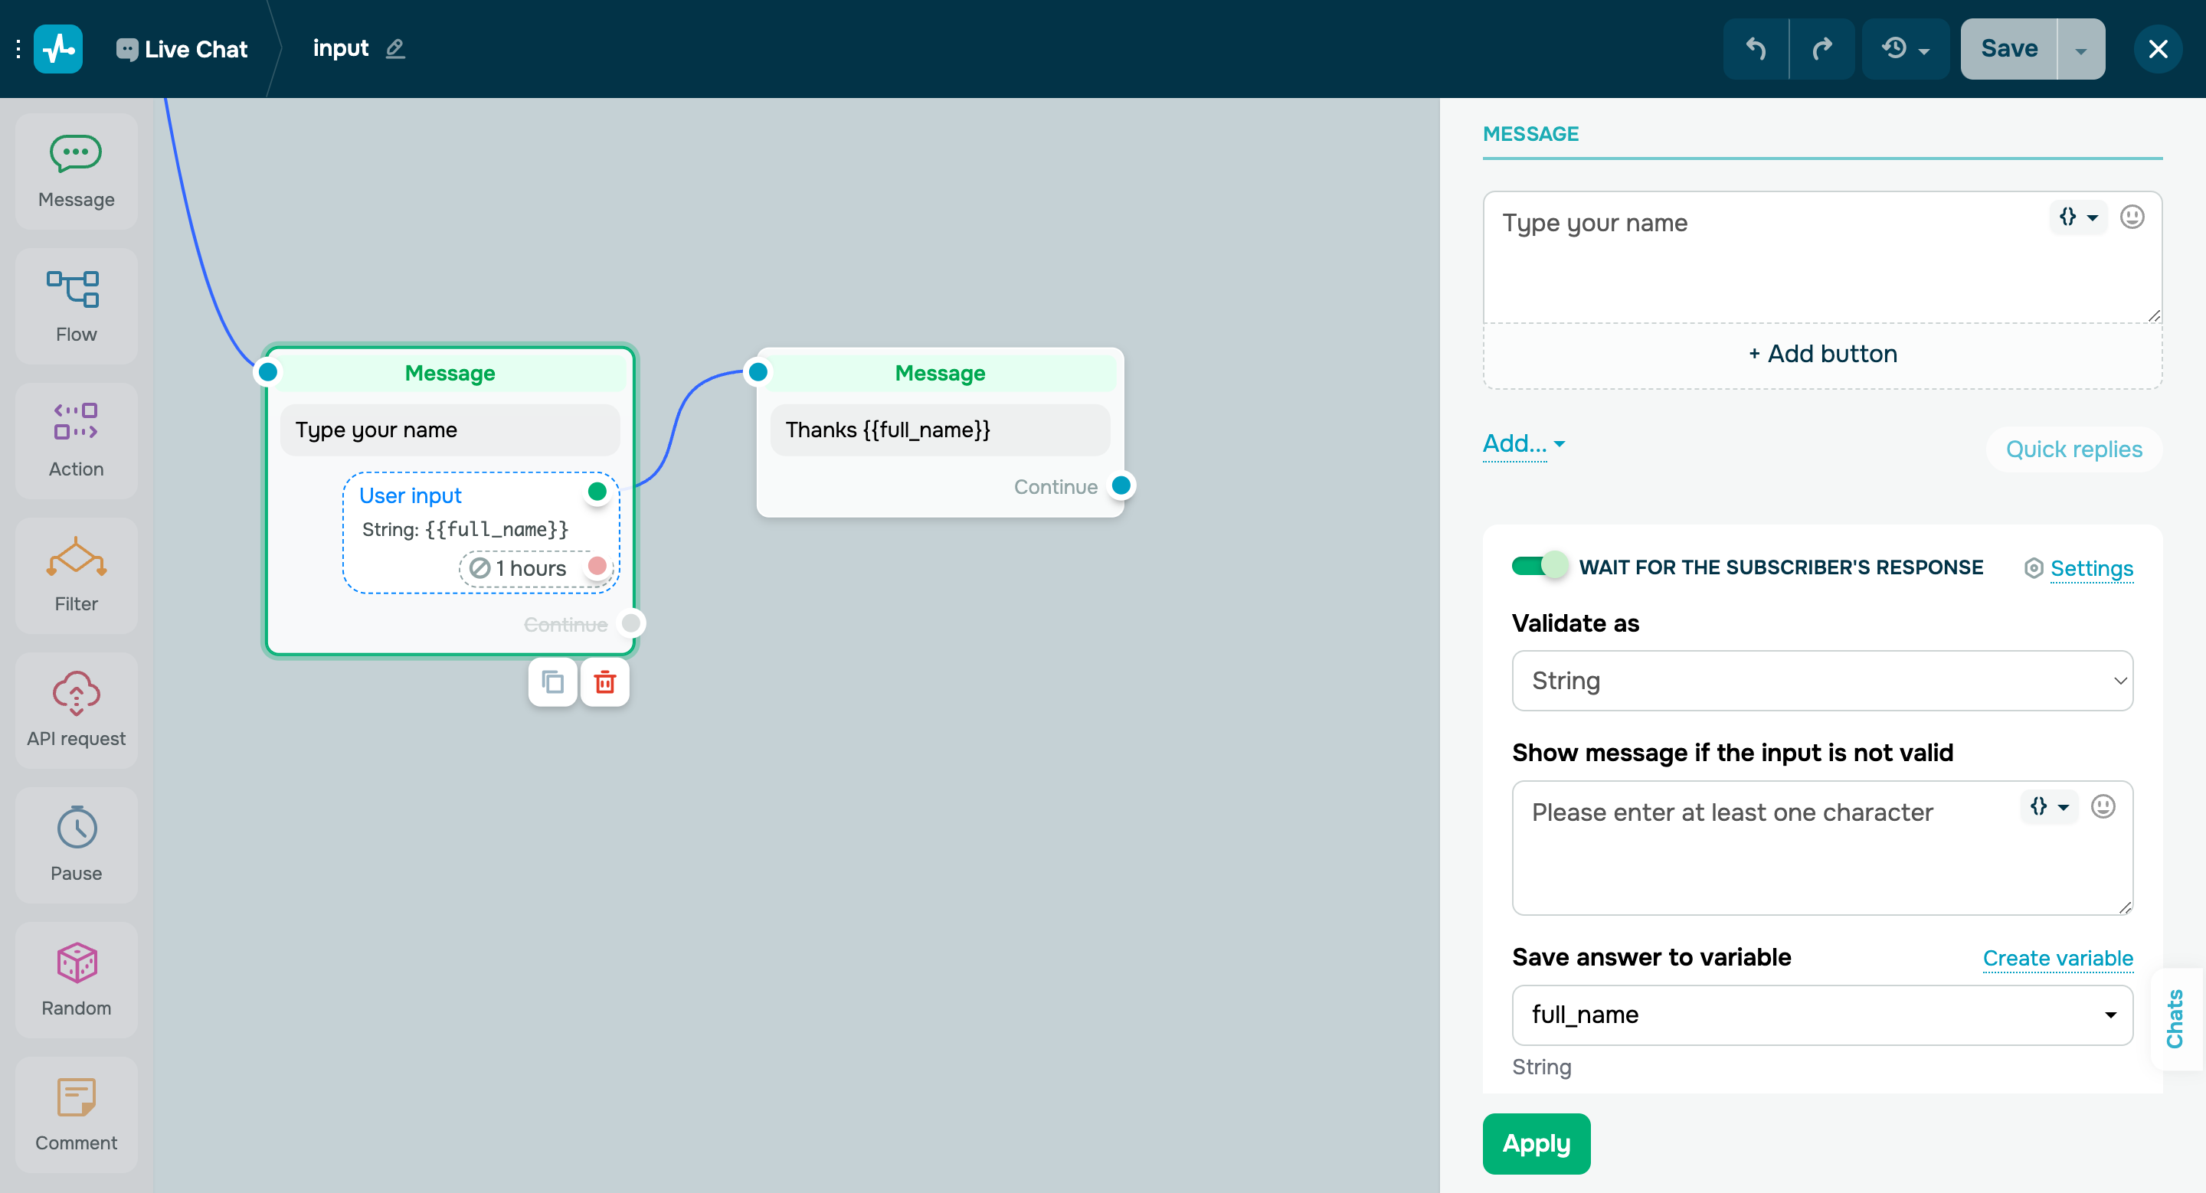Click the undo icon in the top bar
This screenshot has height=1193, width=2206.
point(1756,48)
